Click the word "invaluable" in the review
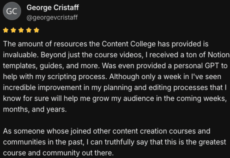230x158 pixels. (x=20, y=55)
